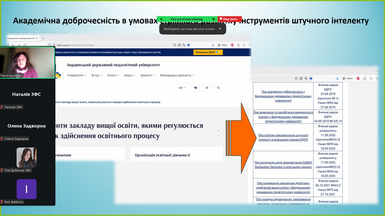Expand the chevron next to the page heading

pos(218,131)
